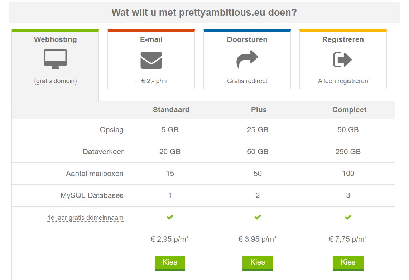Screen dimensions: 409x280
Task: Click the green checkmark under Compleet
Action: [348, 217]
